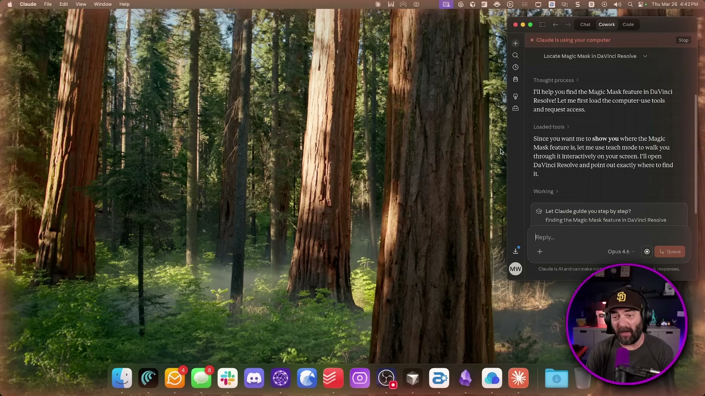Toggle the record button beside Queue
Screen dimensions: 705x396
(x=647, y=252)
